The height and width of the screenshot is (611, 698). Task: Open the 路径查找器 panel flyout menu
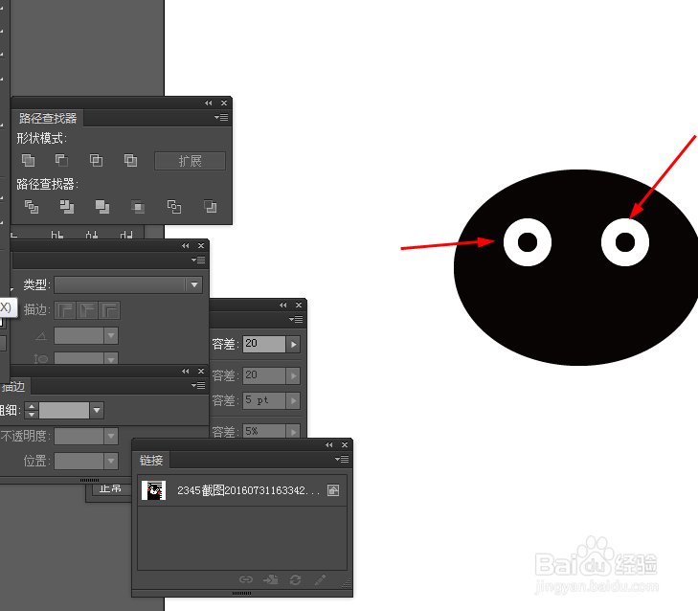point(221,118)
